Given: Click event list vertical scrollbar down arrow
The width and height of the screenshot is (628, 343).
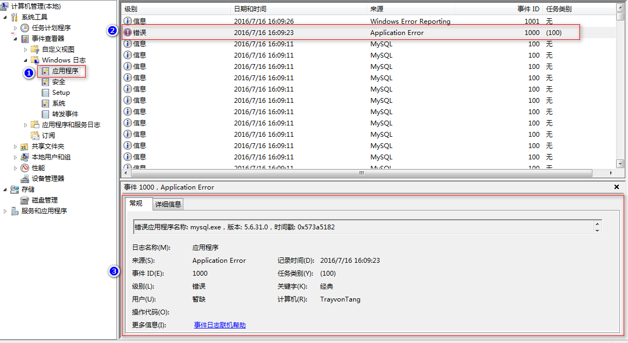Looking at the screenshot, I should click(620, 163).
